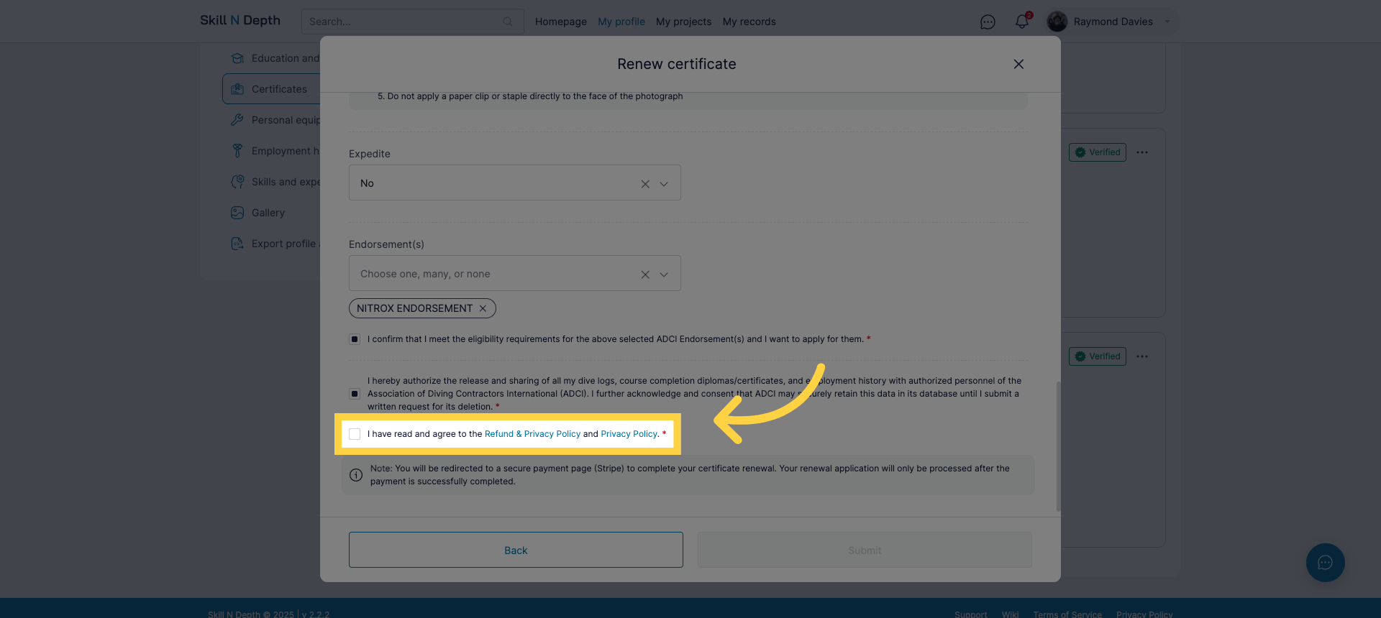Open the Certificates section icon in sidebar
This screenshot has height=618, width=1381.
coord(237,88)
